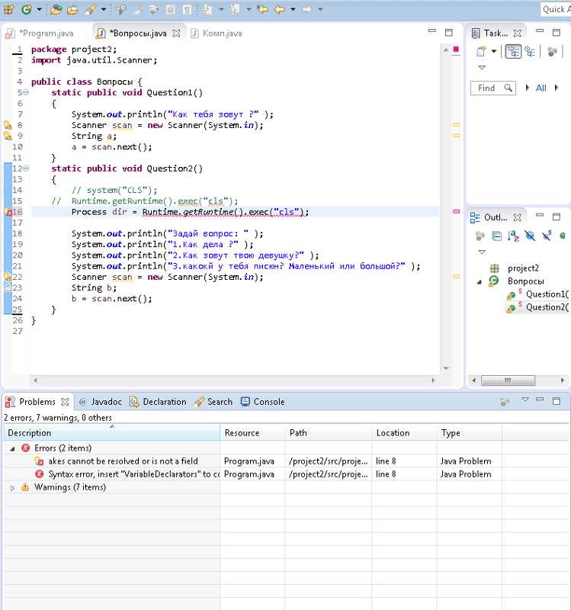Image resolution: width=571 pixels, height=610 pixels.
Task: Open the Console tab
Action: 262,402
